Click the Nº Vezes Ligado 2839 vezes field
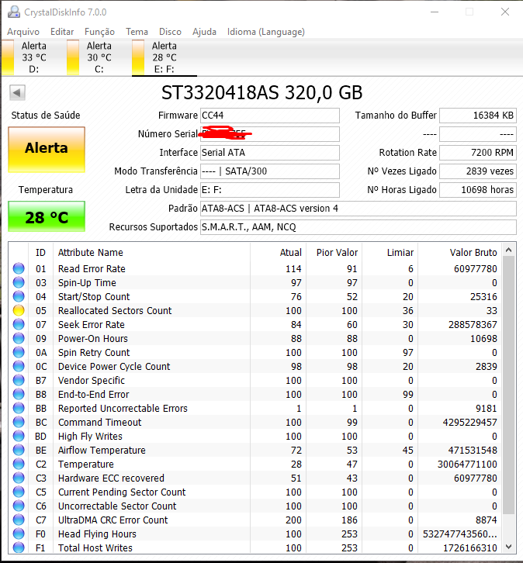Image resolution: width=523 pixels, height=563 pixels. tap(478, 171)
